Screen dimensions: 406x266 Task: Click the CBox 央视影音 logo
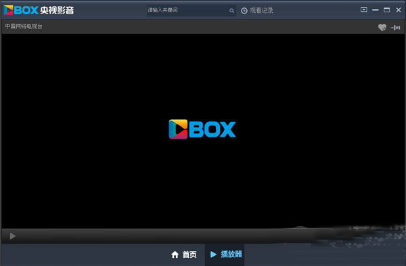[x=39, y=10]
